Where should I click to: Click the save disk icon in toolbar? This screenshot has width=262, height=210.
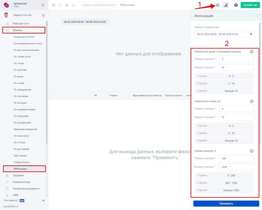pos(54,5)
